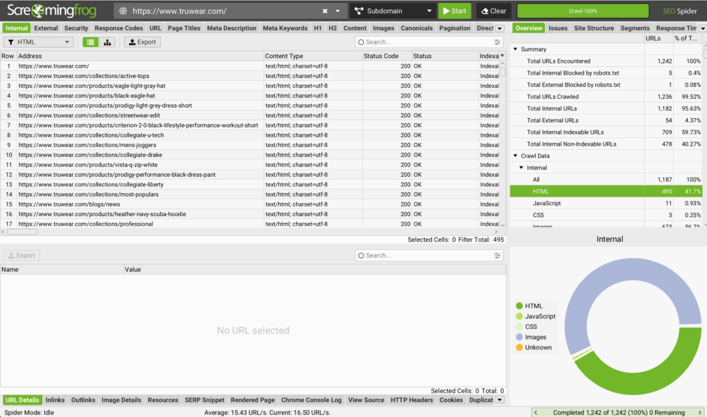Click left arrow in crawl progress bar

(x=536, y=412)
